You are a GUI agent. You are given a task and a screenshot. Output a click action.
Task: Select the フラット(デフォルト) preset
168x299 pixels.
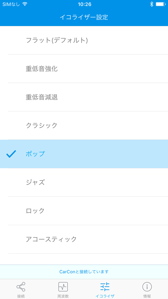(x=84, y=40)
